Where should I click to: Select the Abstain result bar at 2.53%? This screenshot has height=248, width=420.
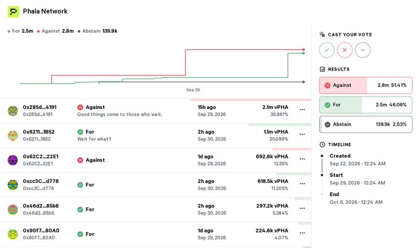point(366,124)
